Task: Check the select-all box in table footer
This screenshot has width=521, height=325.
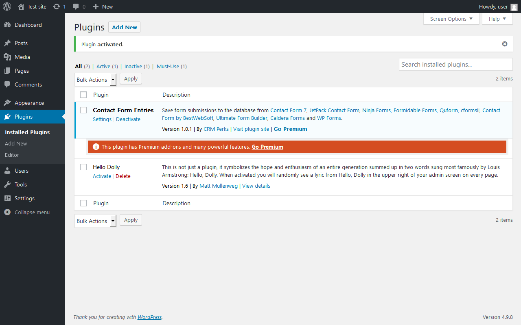Action: coord(83,203)
